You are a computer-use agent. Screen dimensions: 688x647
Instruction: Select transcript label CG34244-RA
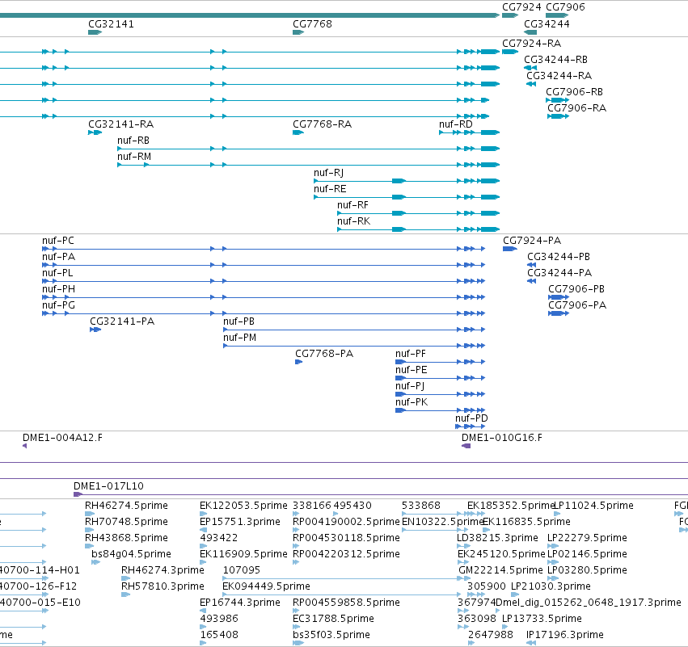pos(559,76)
